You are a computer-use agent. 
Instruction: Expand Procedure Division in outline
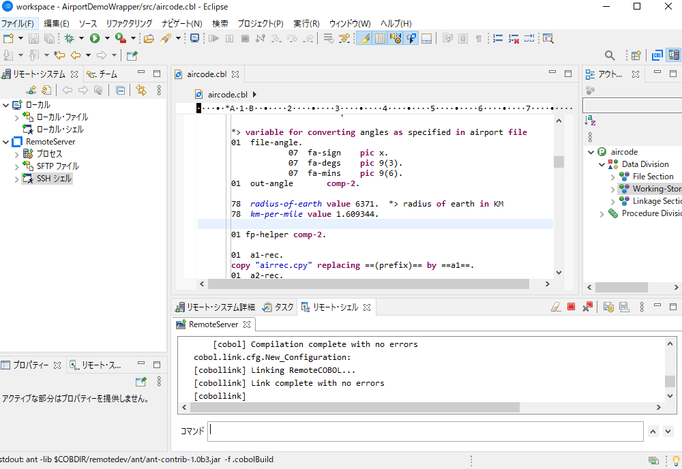(x=602, y=214)
